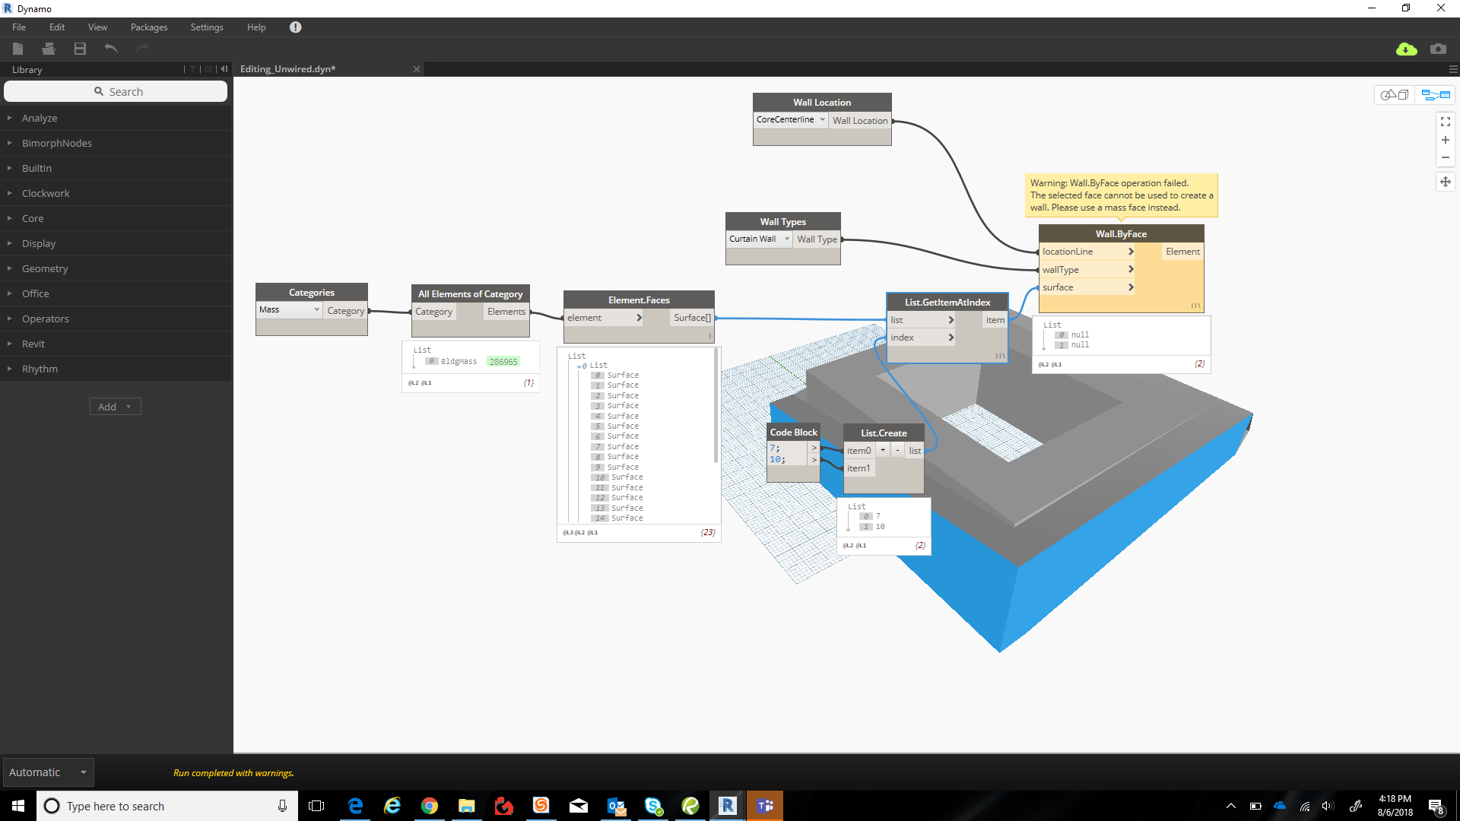Zoom in with the plus icon
Image resolution: width=1460 pixels, height=821 pixels.
coord(1446,140)
